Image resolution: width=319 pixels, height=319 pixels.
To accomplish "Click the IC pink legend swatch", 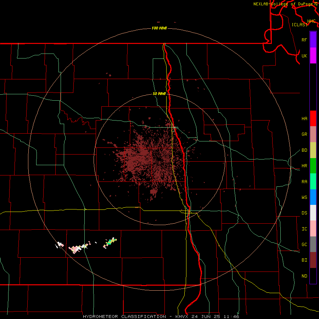I will (x=313, y=229).
